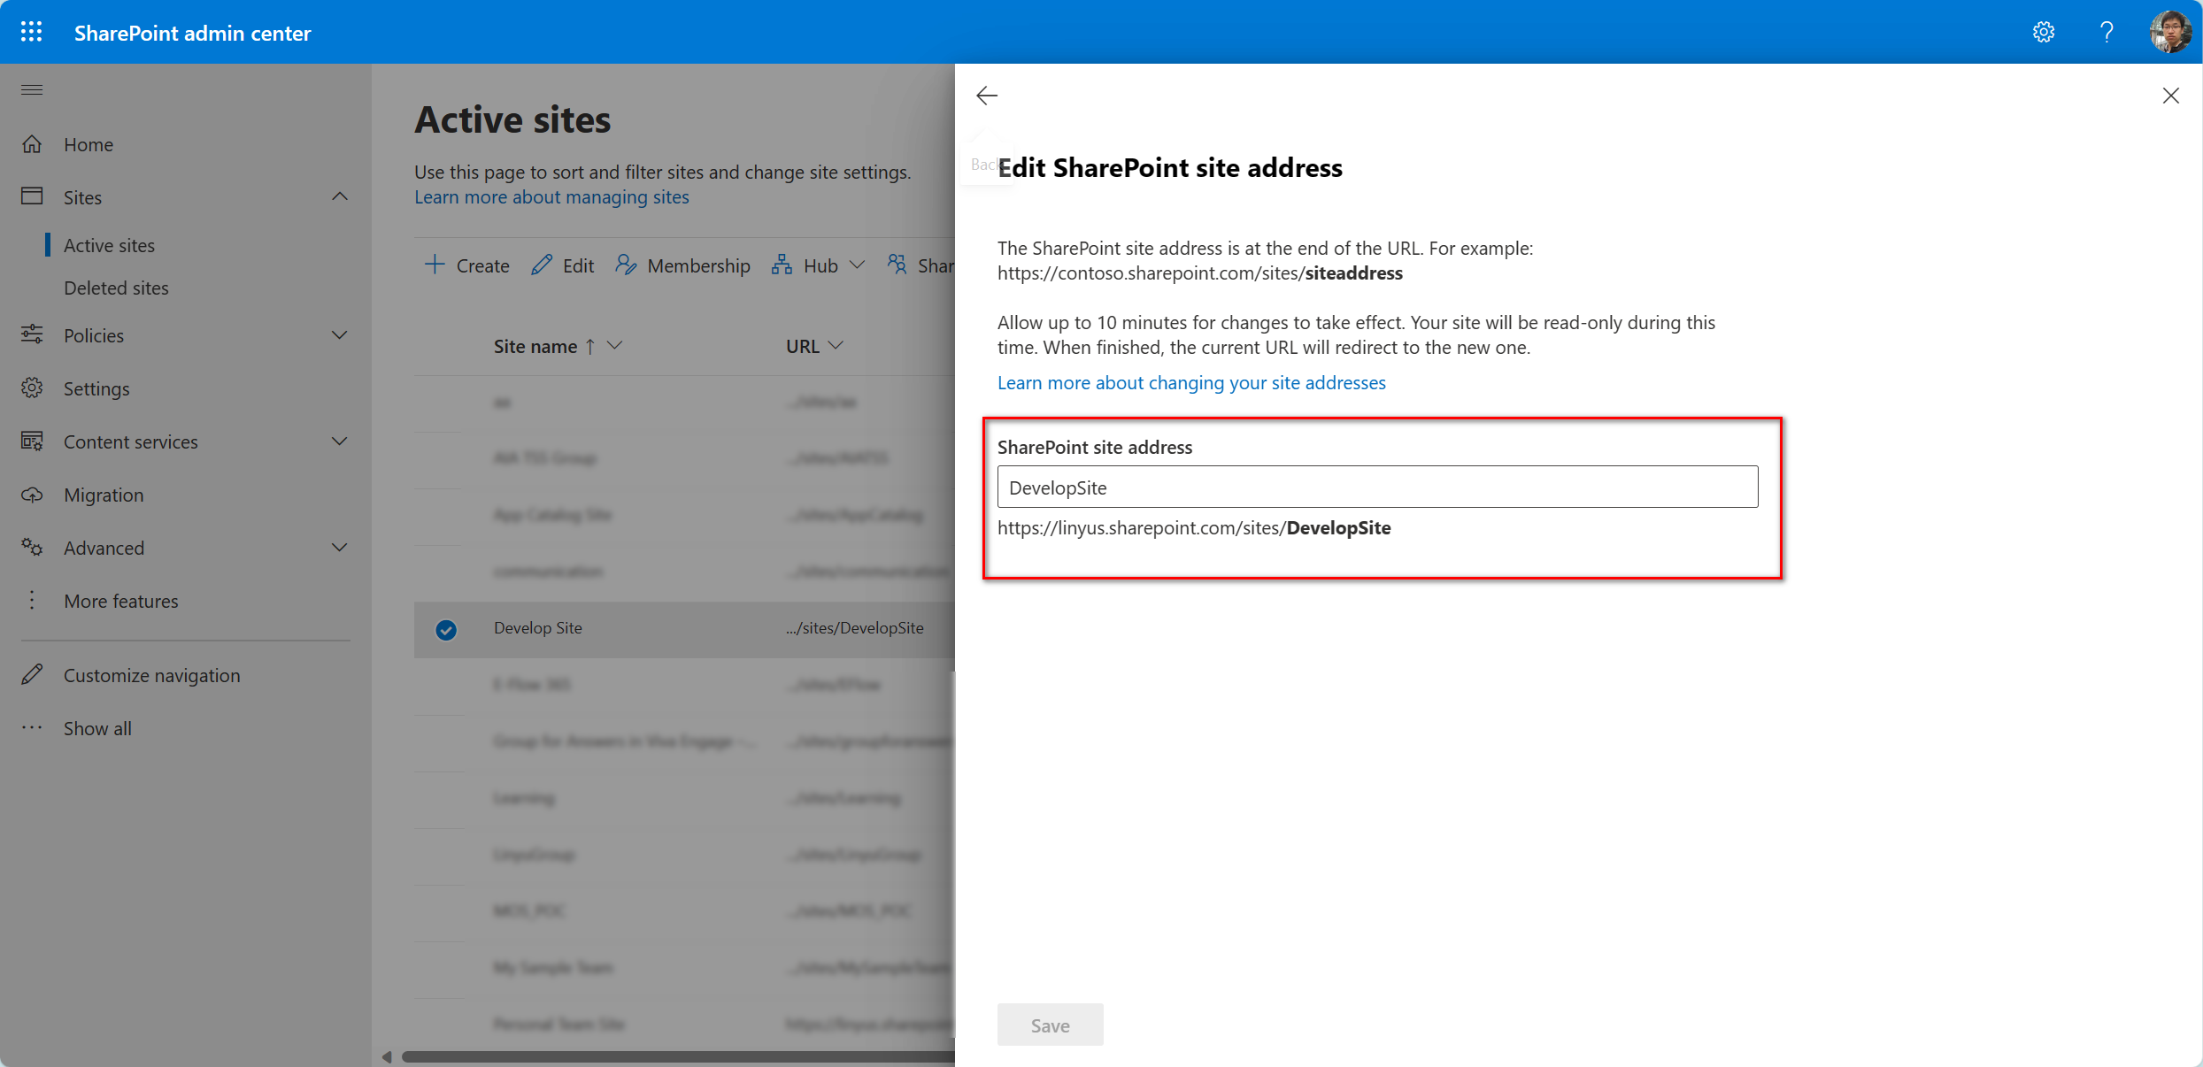The image size is (2203, 1067).
Task: Click the Home house icon
Action: pos(32,143)
